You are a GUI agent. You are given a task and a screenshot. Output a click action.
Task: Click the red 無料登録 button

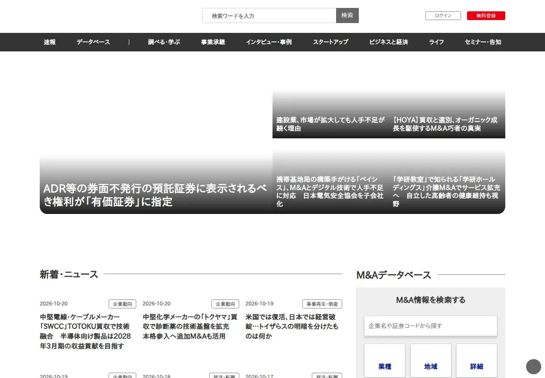[486, 15]
